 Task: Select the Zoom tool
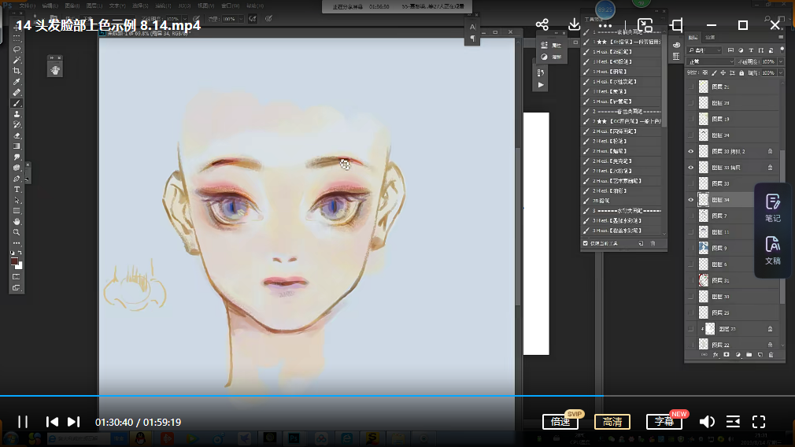(x=17, y=232)
